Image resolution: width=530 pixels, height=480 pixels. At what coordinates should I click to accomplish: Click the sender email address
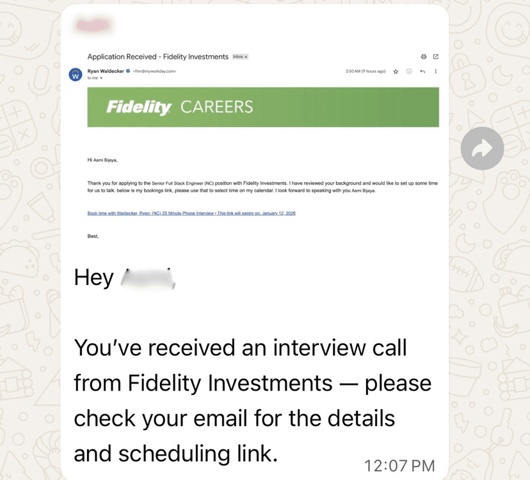pos(154,72)
